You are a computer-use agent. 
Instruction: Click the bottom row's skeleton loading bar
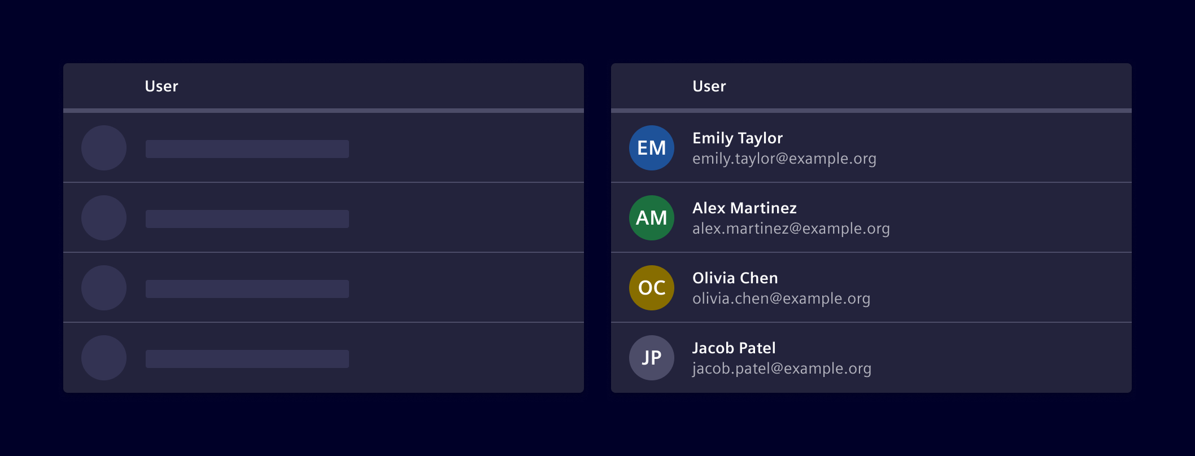[247, 359]
